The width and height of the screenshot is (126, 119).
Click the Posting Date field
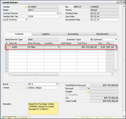tap(104, 13)
